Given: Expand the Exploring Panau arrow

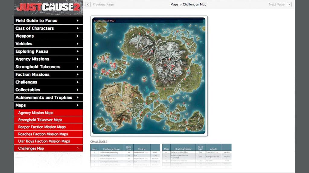Looking at the screenshot, I should point(78,51).
